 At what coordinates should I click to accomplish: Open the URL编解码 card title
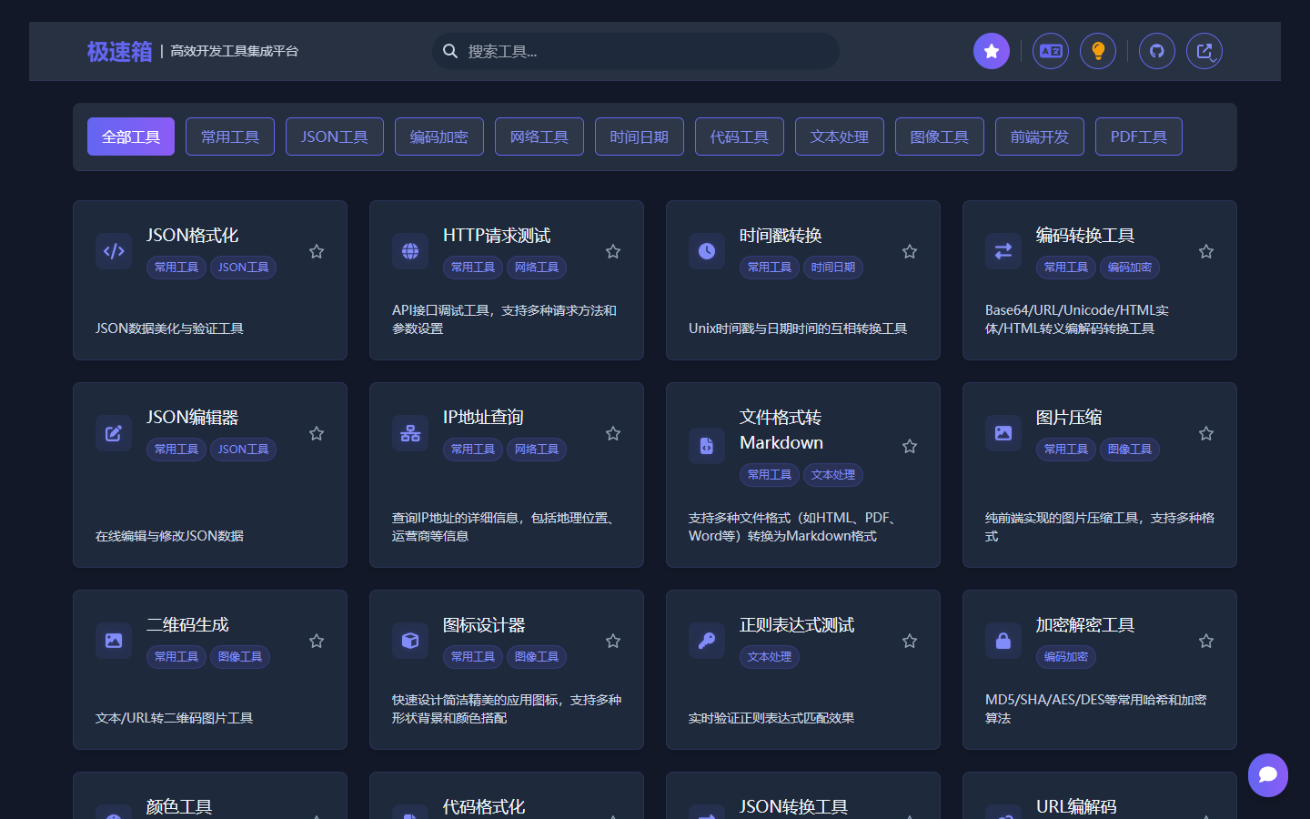(1076, 807)
